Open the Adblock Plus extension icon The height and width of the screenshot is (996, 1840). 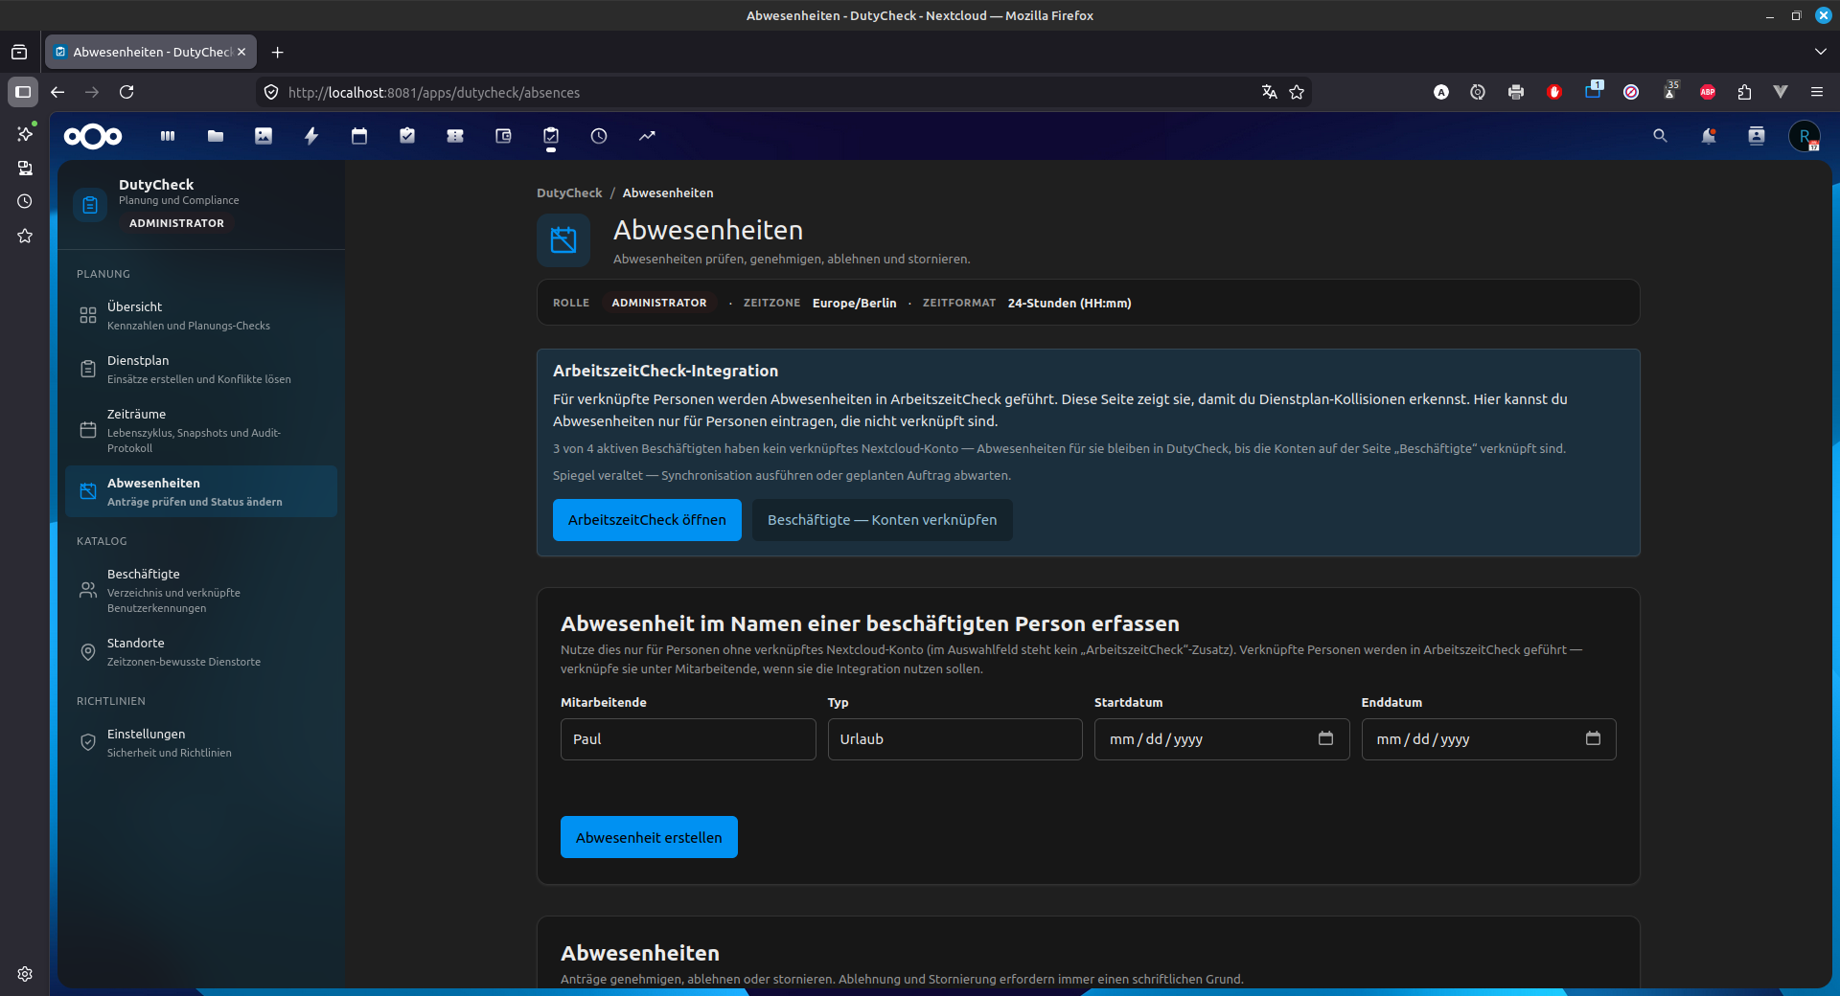click(1708, 92)
